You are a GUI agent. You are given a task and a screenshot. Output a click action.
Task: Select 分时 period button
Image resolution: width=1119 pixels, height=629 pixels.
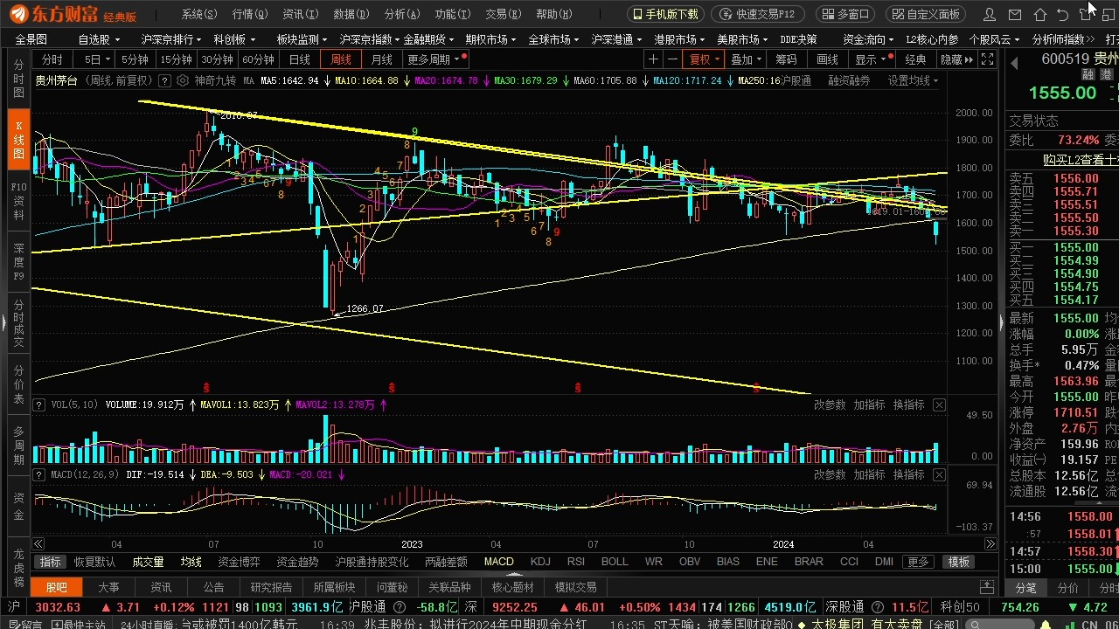[52, 59]
